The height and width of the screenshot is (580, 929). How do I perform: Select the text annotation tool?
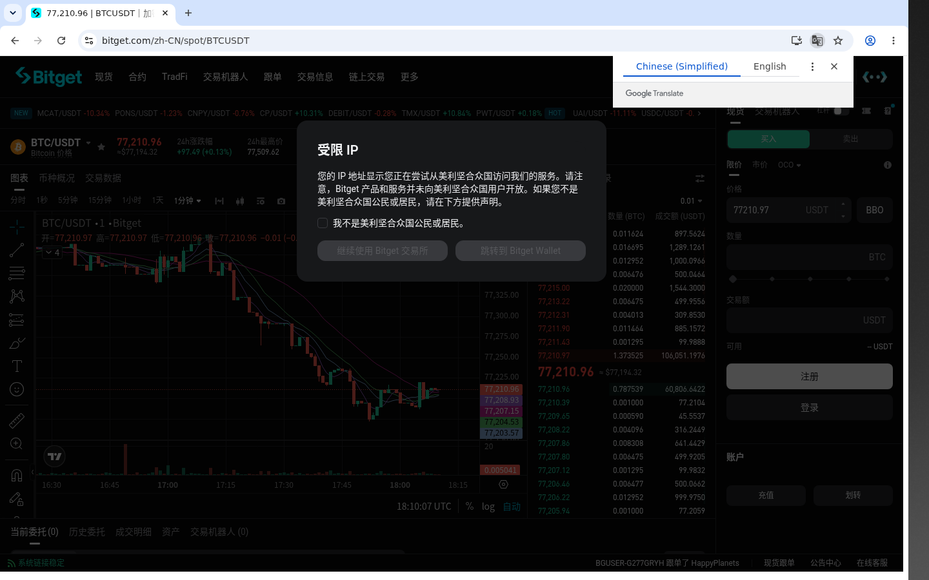pyautogui.click(x=17, y=366)
